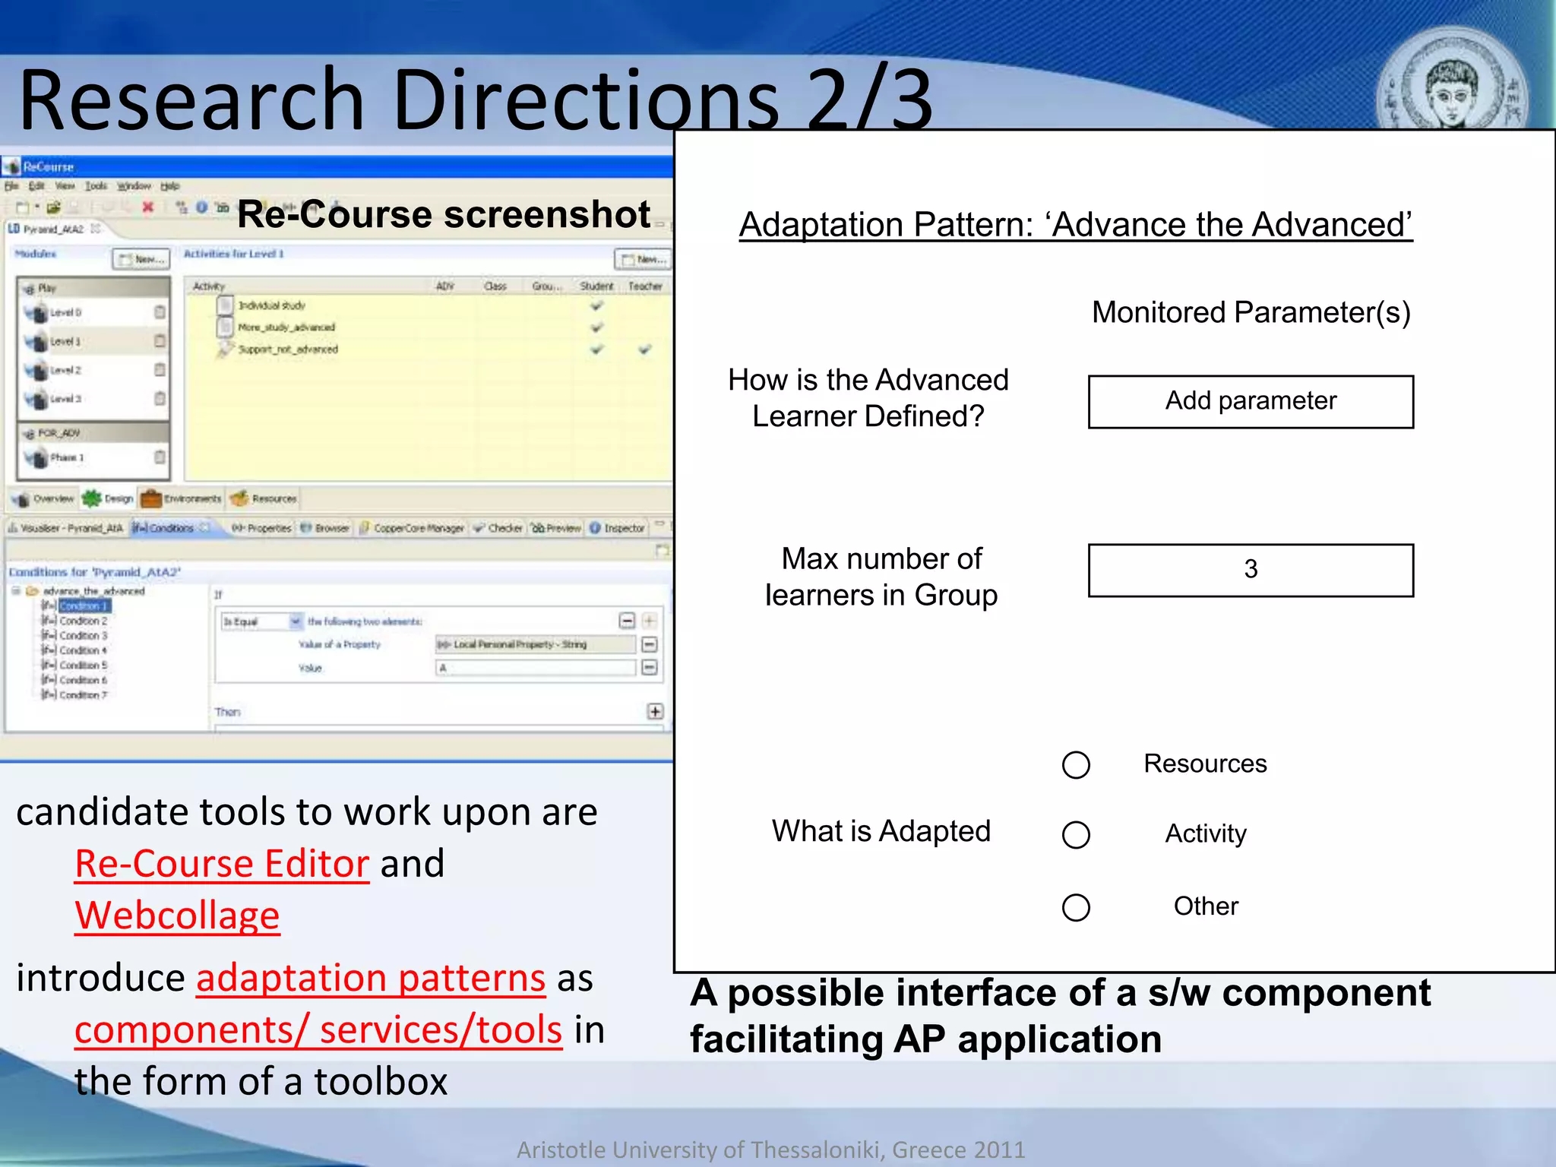
Task: Open the Properties tab
Action: coord(261,528)
